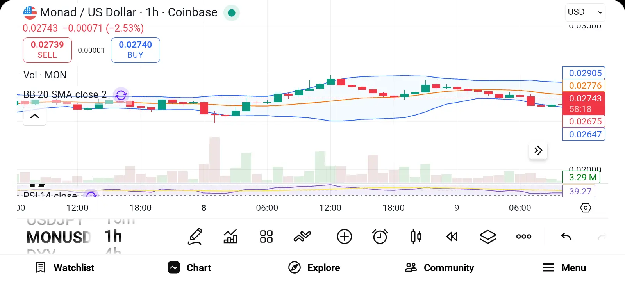Open object tree layers icon
Viewport: 625px width, 281px height.
487,237
